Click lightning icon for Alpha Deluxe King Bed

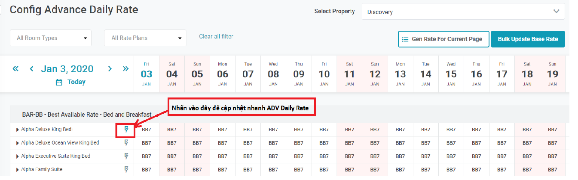(x=126, y=130)
